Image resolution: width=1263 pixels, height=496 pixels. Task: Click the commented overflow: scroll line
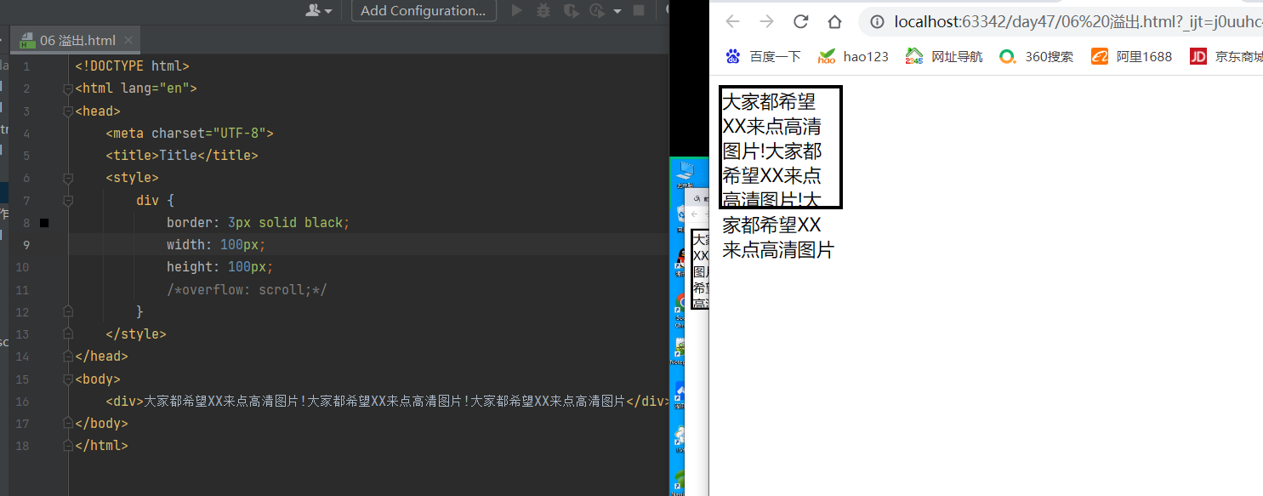tap(247, 289)
